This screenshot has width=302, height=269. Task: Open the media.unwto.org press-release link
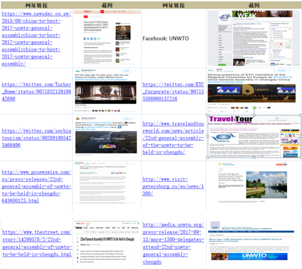pos(173,243)
